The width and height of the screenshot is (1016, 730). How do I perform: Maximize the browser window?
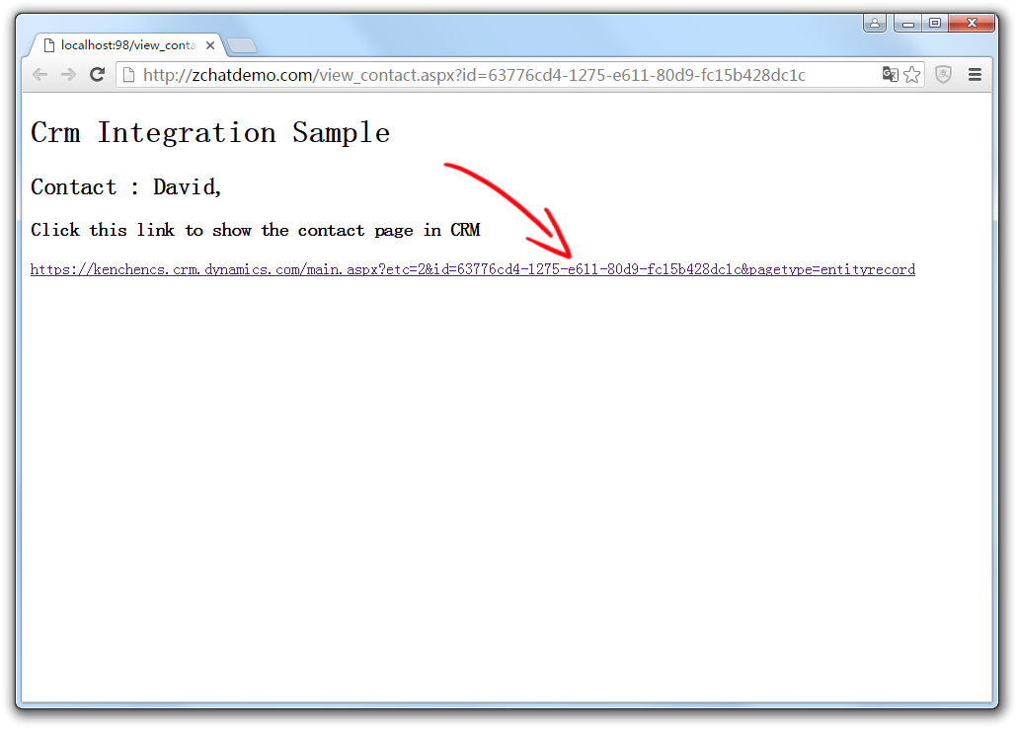tap(935, 24)
